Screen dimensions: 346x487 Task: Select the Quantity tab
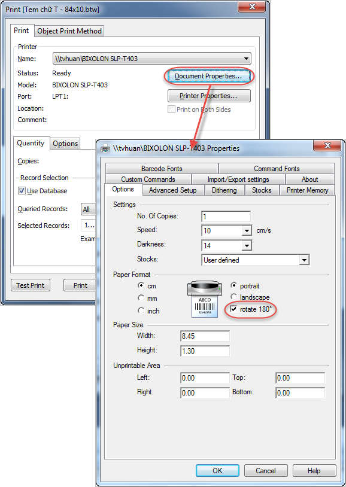31,143
